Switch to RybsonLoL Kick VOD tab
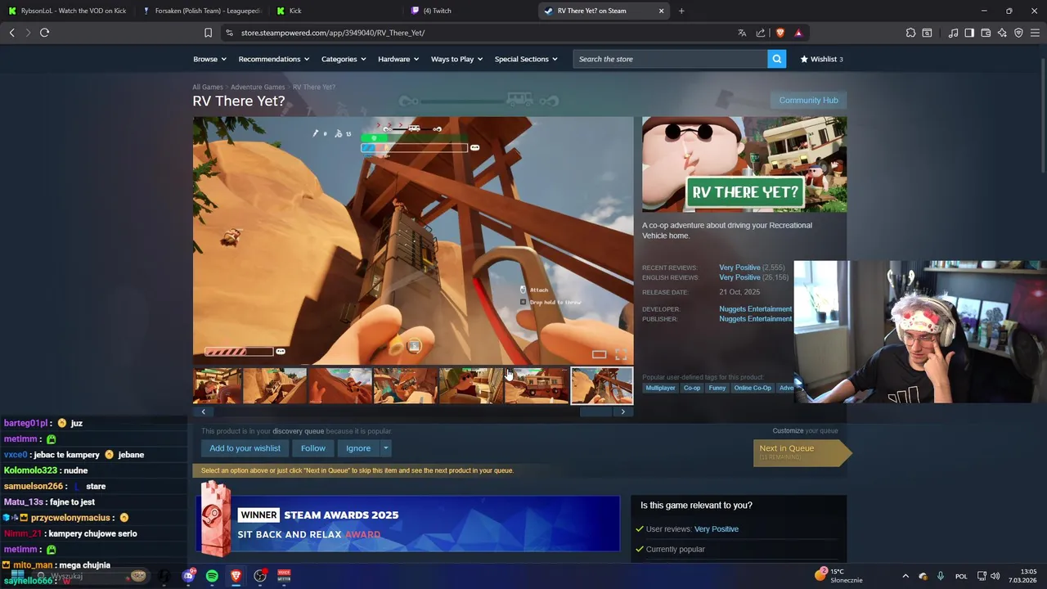The width and height of the screenshot is (1047, 589). click(x=67, y=11)
